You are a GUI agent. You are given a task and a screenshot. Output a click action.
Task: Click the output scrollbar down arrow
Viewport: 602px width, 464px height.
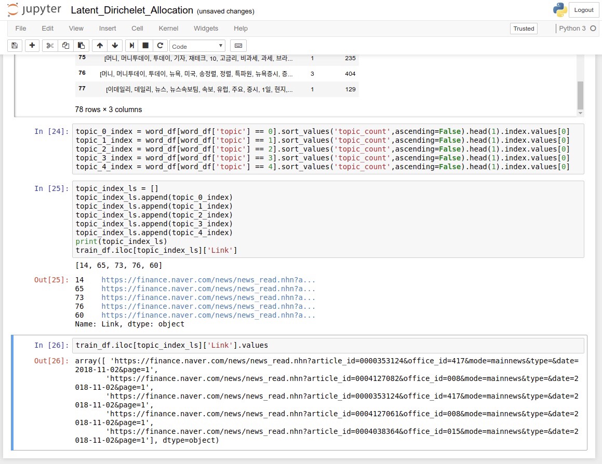(580, 113)
